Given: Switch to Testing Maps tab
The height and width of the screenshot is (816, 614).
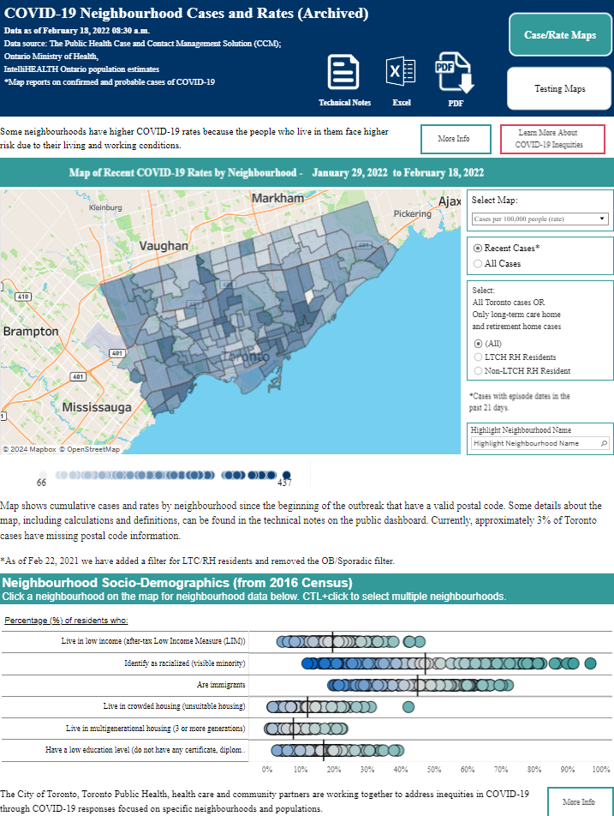Looking at the screenshot, I should [x=559, y=88].
